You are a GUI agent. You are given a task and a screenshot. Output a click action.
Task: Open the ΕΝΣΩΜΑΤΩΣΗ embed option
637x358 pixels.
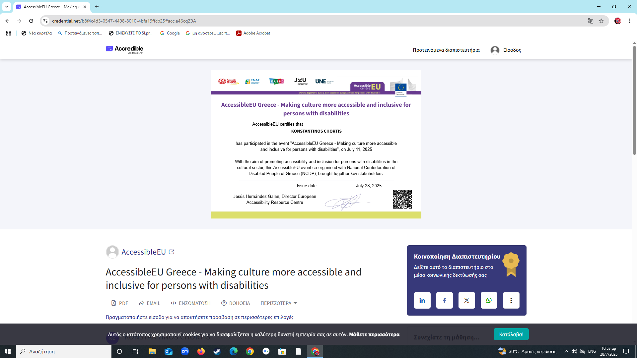[x=191, y=303]
